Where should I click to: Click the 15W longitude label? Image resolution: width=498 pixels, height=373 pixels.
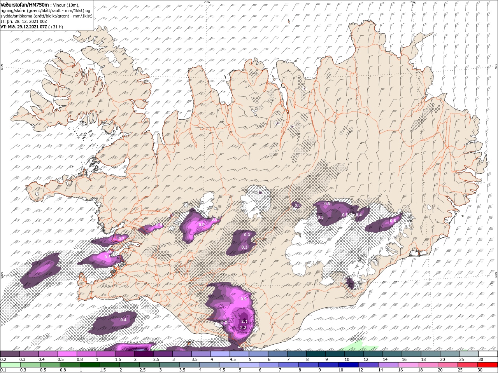coord(412,2)
